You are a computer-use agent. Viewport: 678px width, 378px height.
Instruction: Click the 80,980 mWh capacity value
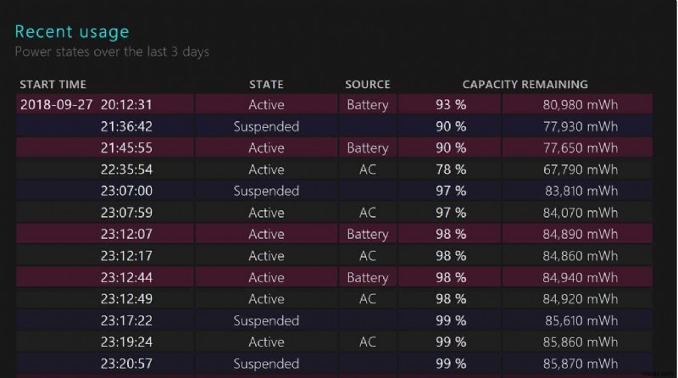pos(581,105)
